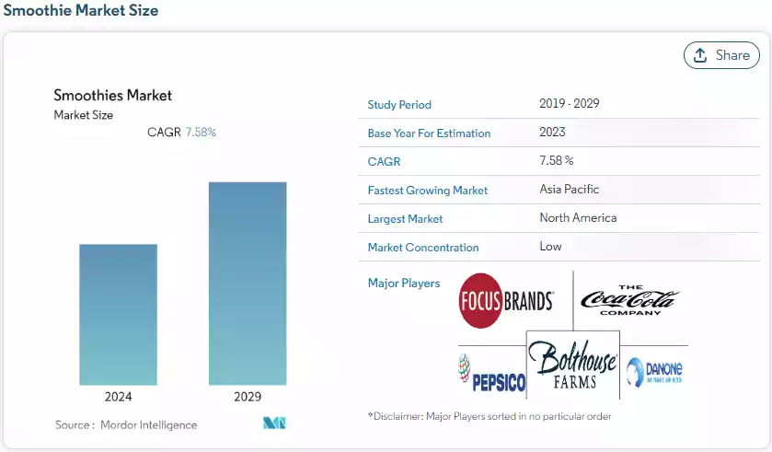
Task: Open the Bolthouse Farms logo
Action: 572,365
